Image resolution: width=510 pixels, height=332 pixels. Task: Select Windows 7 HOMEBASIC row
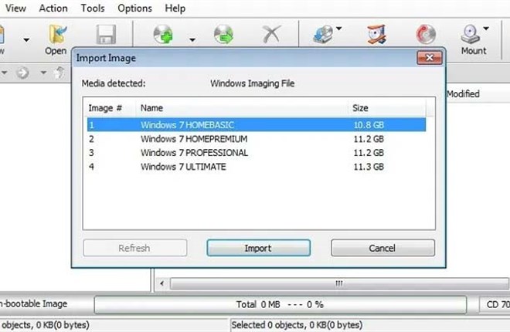pos(257,125)
